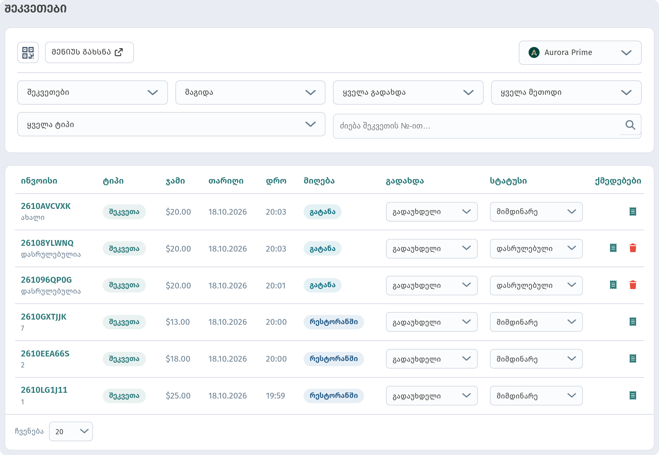The width and height of the screenshot is (659, 455).
Task: Open invoice link 2610LG1J11
Action: (44, 390)
